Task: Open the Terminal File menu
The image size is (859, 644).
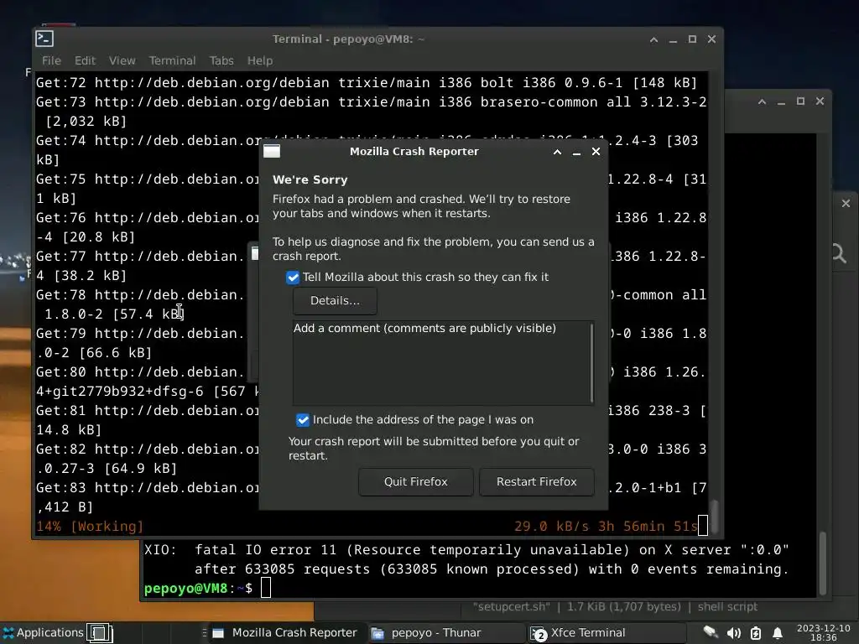Action: pos(51,60)
